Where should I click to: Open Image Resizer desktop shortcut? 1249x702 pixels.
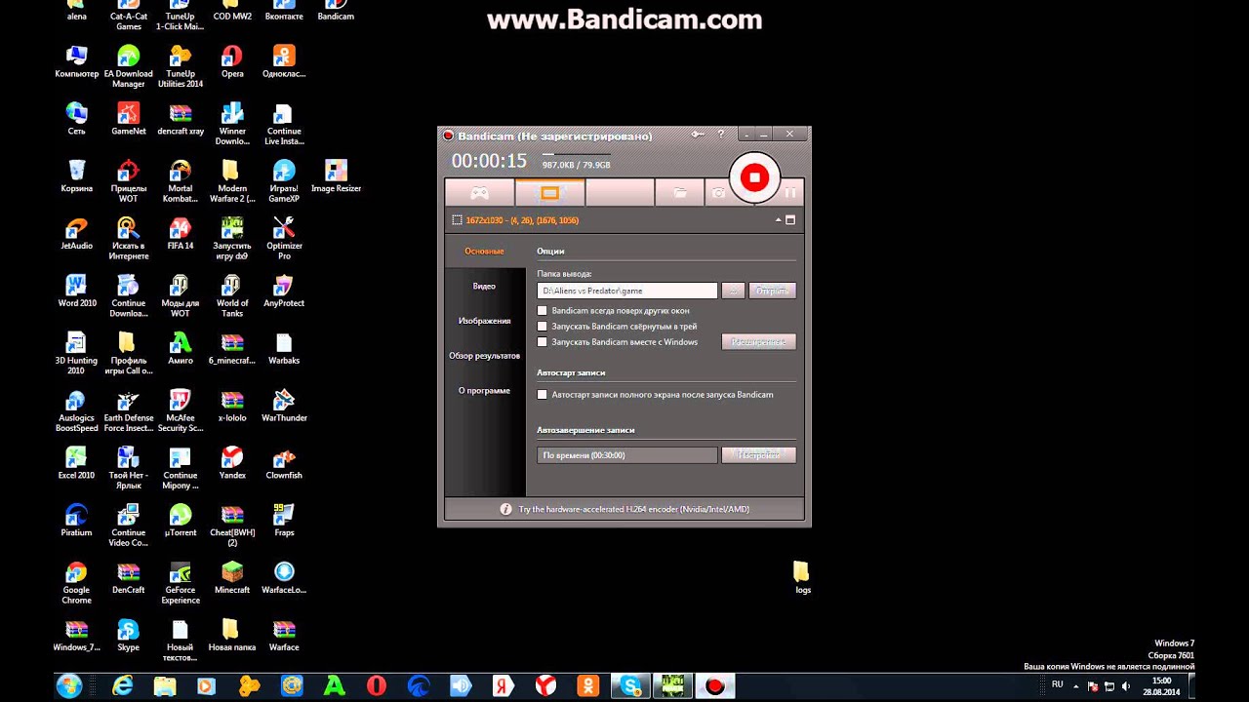(x=336, y=175)
